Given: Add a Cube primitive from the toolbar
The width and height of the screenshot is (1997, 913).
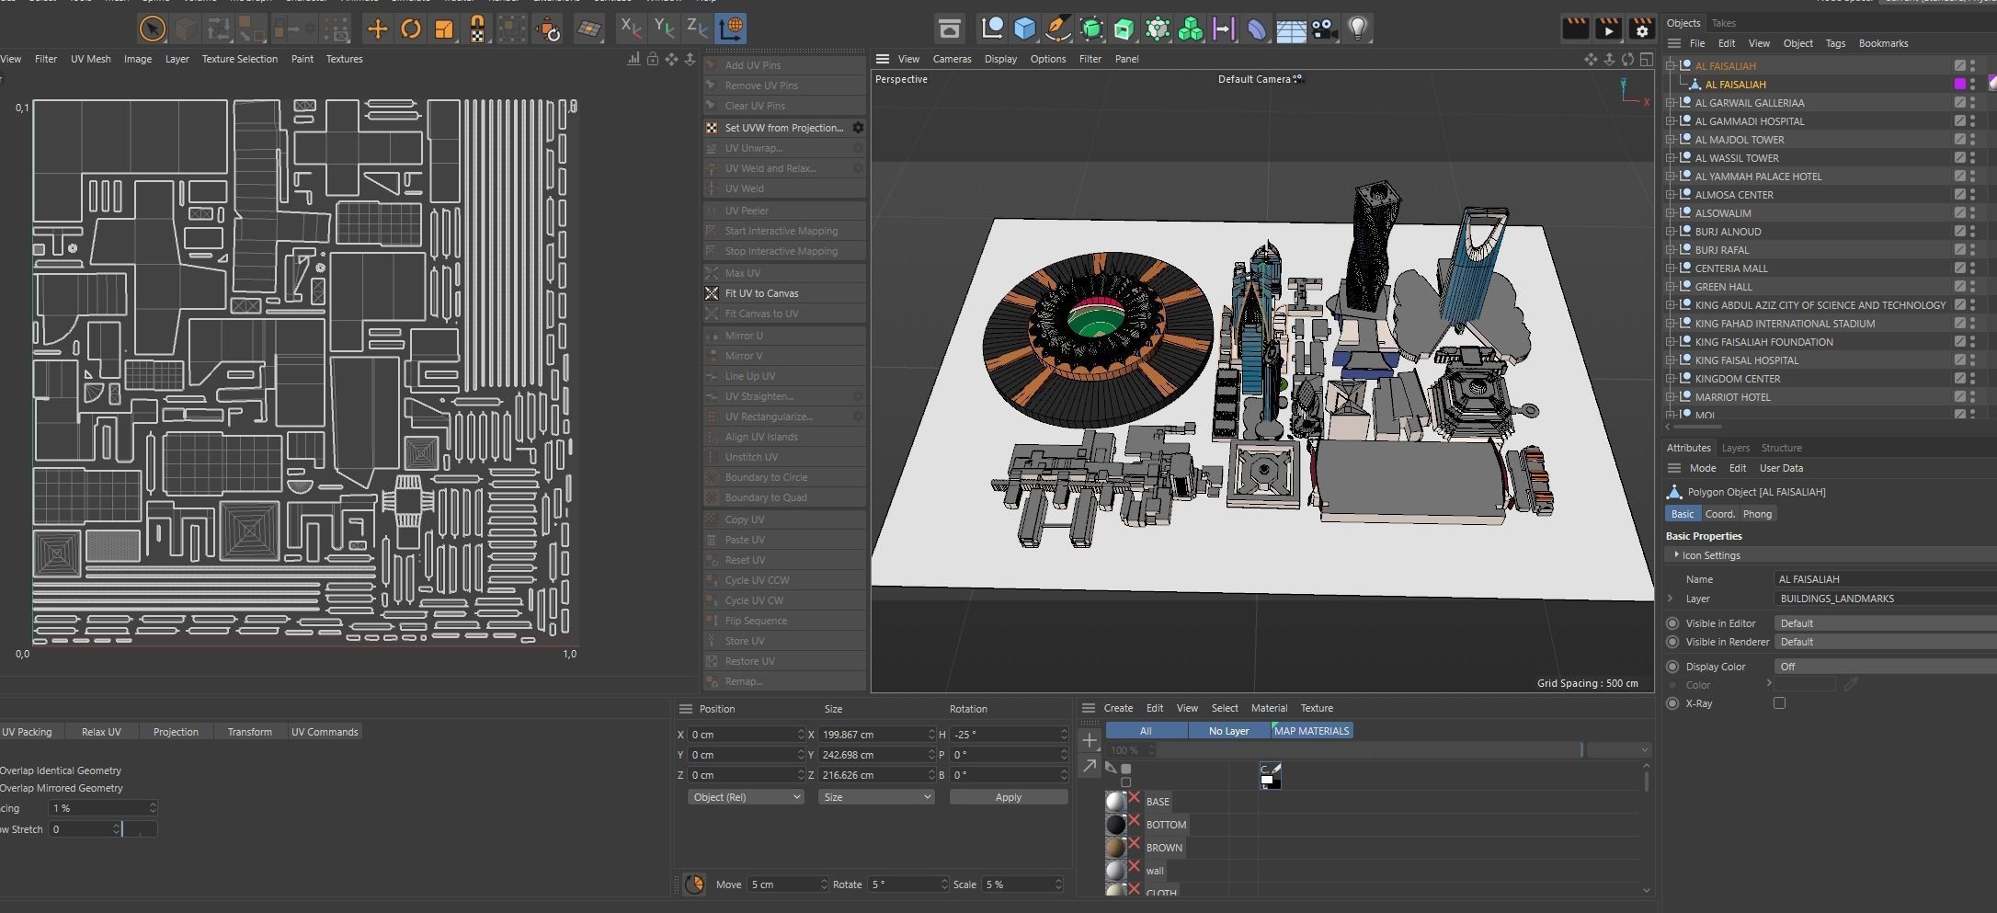Looking at the screenshot, I should pos(1024,29).
